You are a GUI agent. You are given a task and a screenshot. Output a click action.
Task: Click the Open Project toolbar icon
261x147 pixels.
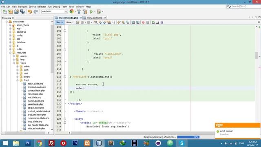click(x=16, y=12)
